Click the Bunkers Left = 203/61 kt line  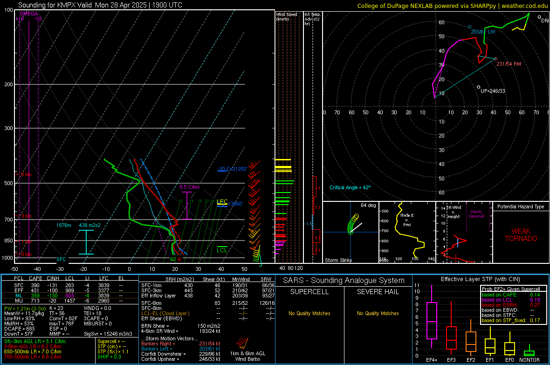(x=181, y=349)
